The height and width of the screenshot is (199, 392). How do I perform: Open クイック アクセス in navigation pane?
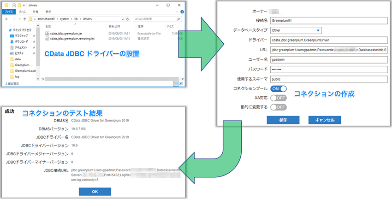click(22, 30)
